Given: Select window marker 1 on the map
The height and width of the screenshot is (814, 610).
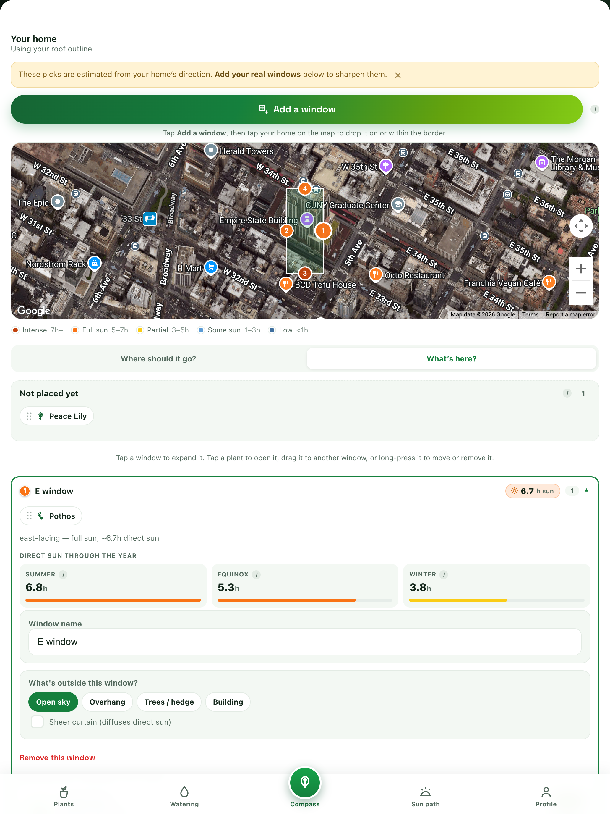Looking at the screenshot, I should (323, 231).
